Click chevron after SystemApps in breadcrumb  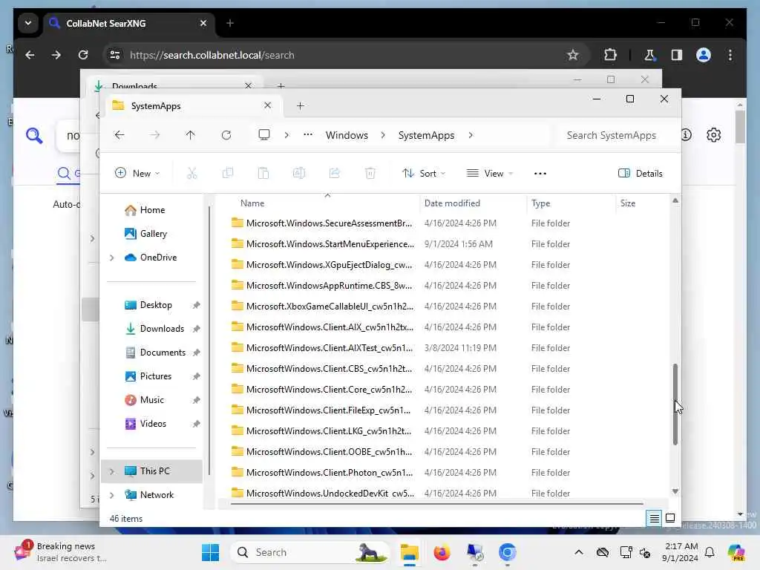point(471,135)
